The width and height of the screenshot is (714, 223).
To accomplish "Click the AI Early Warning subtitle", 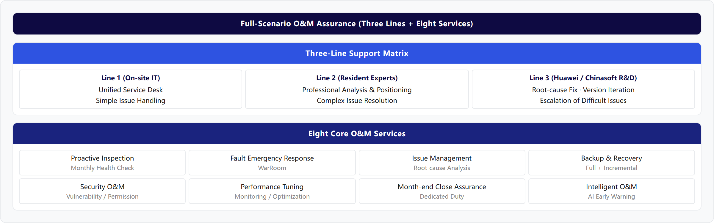I will (x=612, y=197).
